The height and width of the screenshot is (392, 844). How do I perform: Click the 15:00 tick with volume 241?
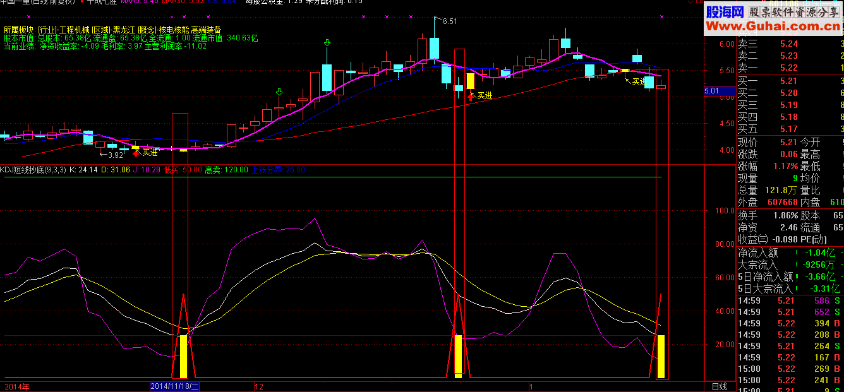[x=790, y=380]
